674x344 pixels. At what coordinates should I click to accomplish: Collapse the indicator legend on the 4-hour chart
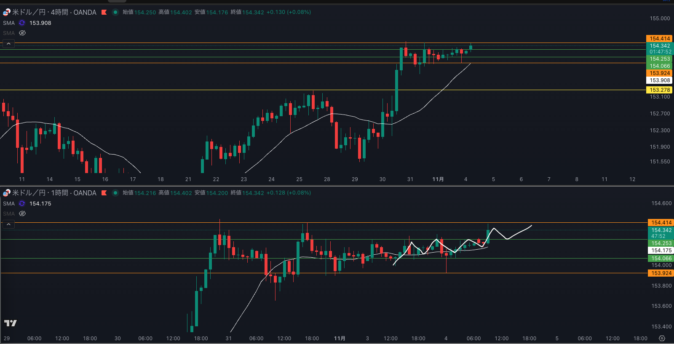point(8,44)
